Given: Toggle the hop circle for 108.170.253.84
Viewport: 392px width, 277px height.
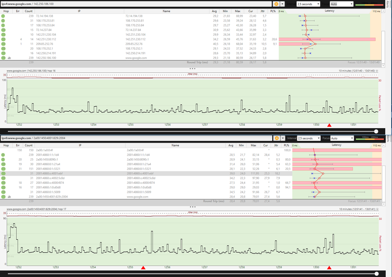Looking at the screenshot, I should click(x=3, y=25).
